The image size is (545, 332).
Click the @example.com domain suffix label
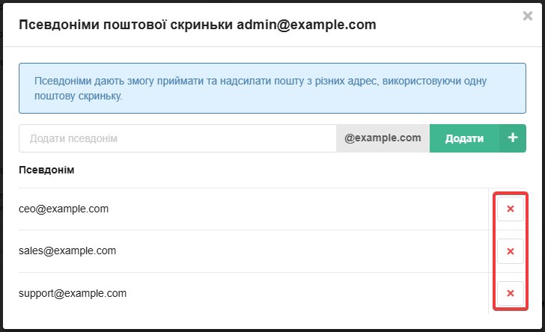(x=383, y=138)
